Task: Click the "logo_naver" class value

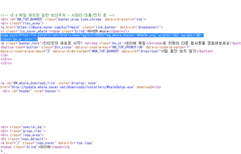Action: click(45, 143)
